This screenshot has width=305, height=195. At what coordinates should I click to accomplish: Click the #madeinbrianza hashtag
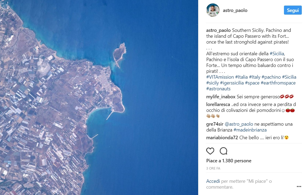250,130
